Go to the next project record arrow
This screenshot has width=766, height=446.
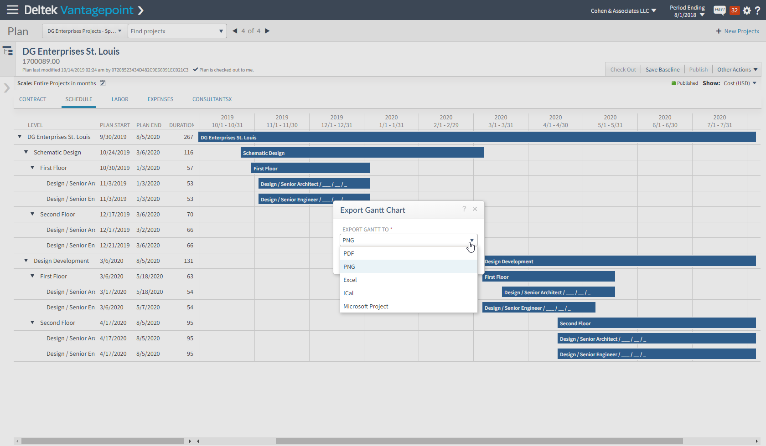point(267,31)
